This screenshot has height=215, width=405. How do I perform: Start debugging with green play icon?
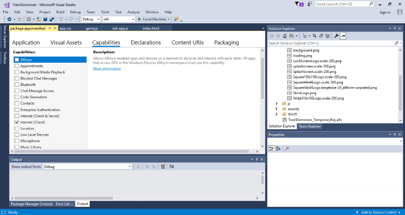pyautogui.click(x=140, y=19)
